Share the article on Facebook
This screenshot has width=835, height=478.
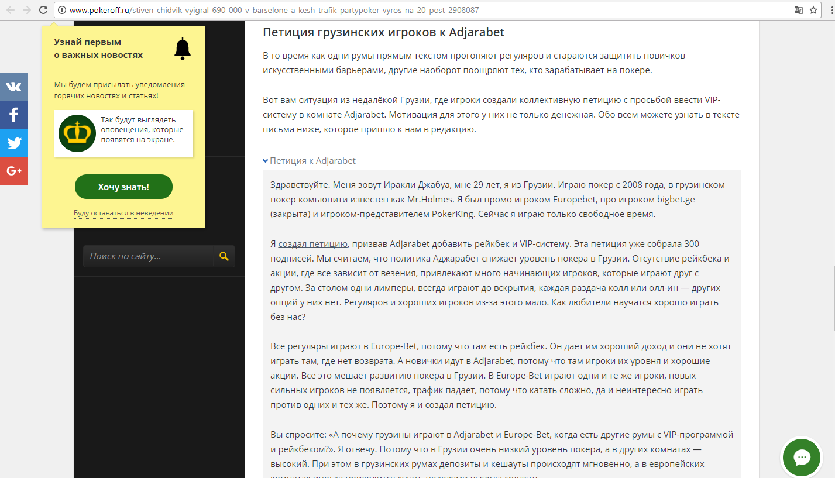pyautogui.click(x=14, y=115)
